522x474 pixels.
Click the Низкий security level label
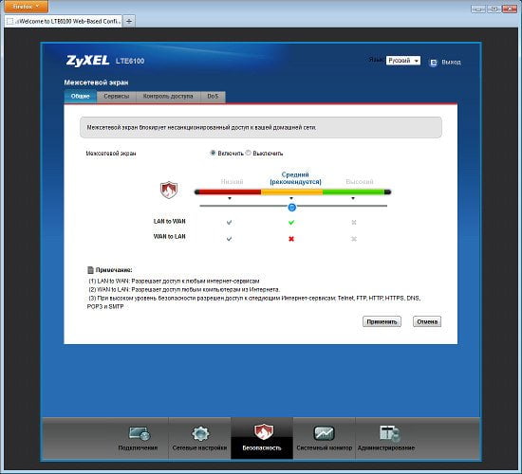[232, 182]
